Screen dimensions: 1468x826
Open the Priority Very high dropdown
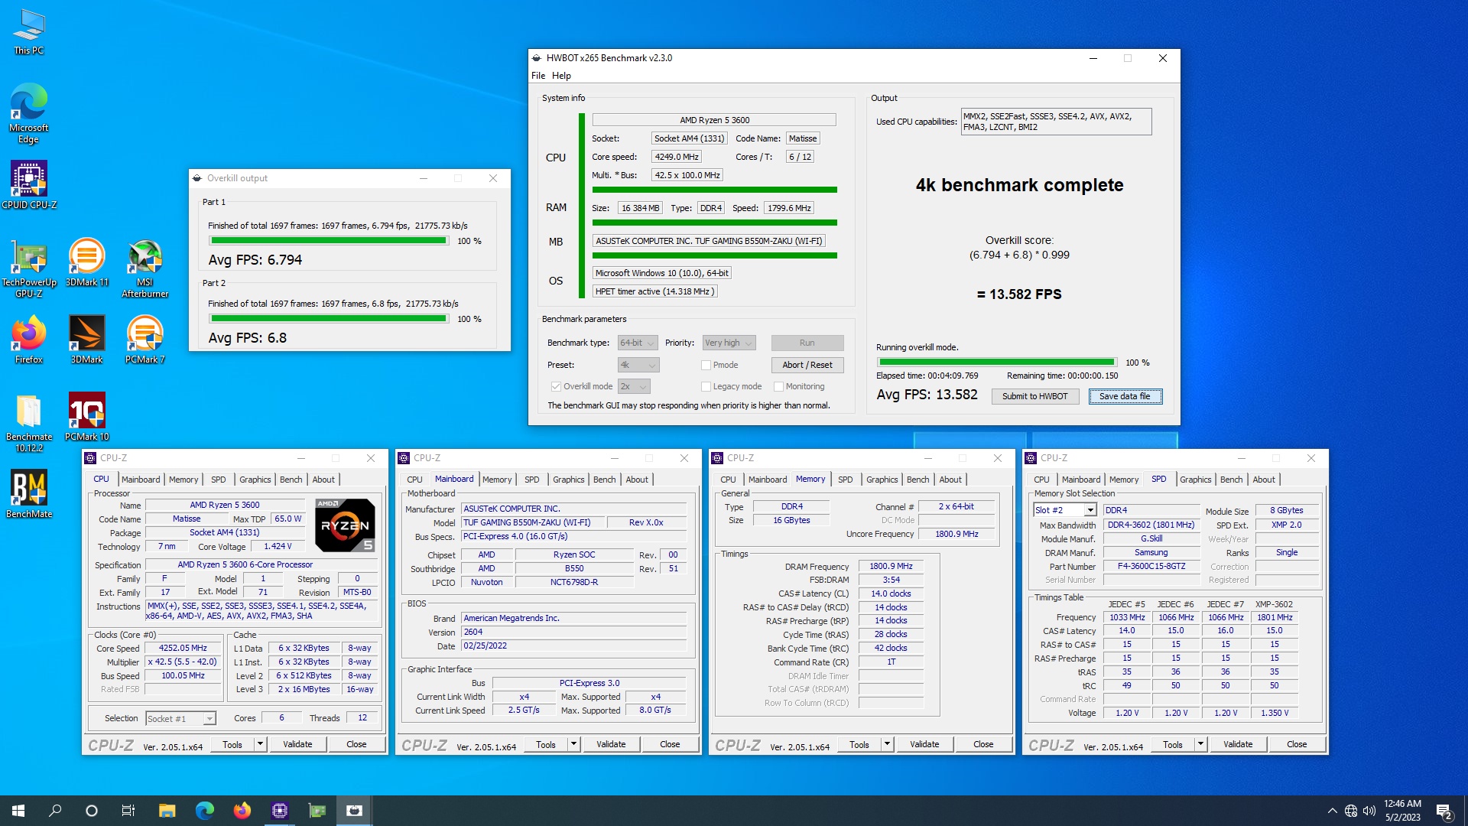[x=729, y=343]
